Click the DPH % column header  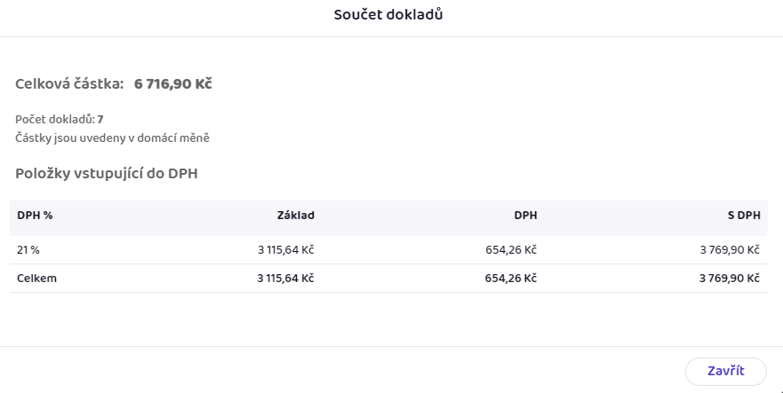(35, 216)
